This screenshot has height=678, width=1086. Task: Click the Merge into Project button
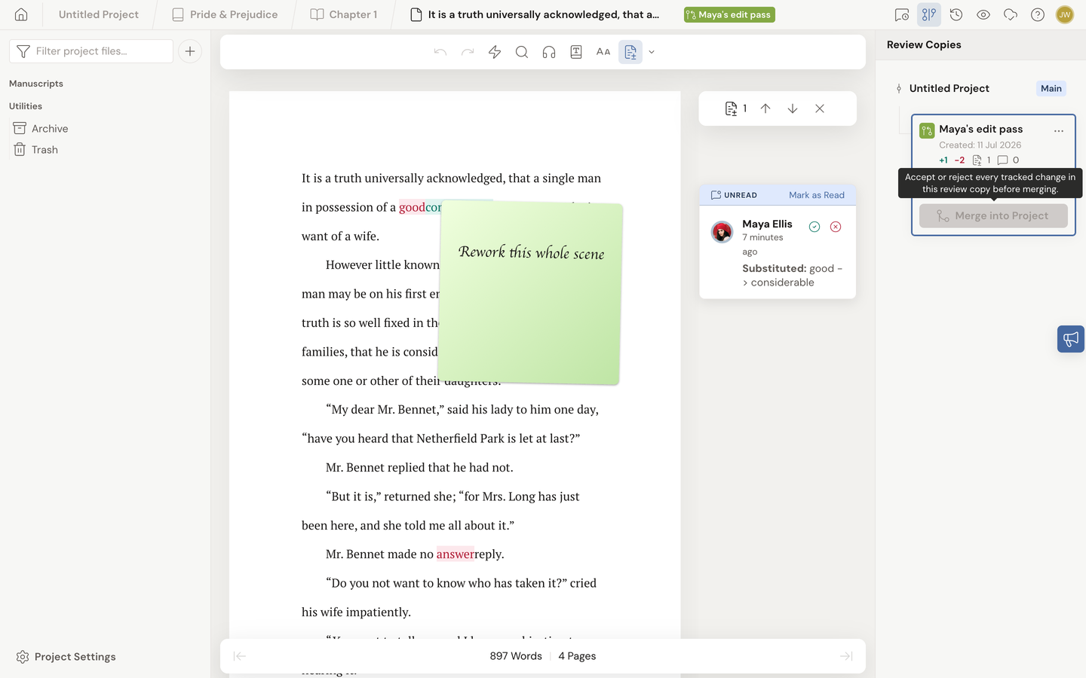[x=993, y=215]
